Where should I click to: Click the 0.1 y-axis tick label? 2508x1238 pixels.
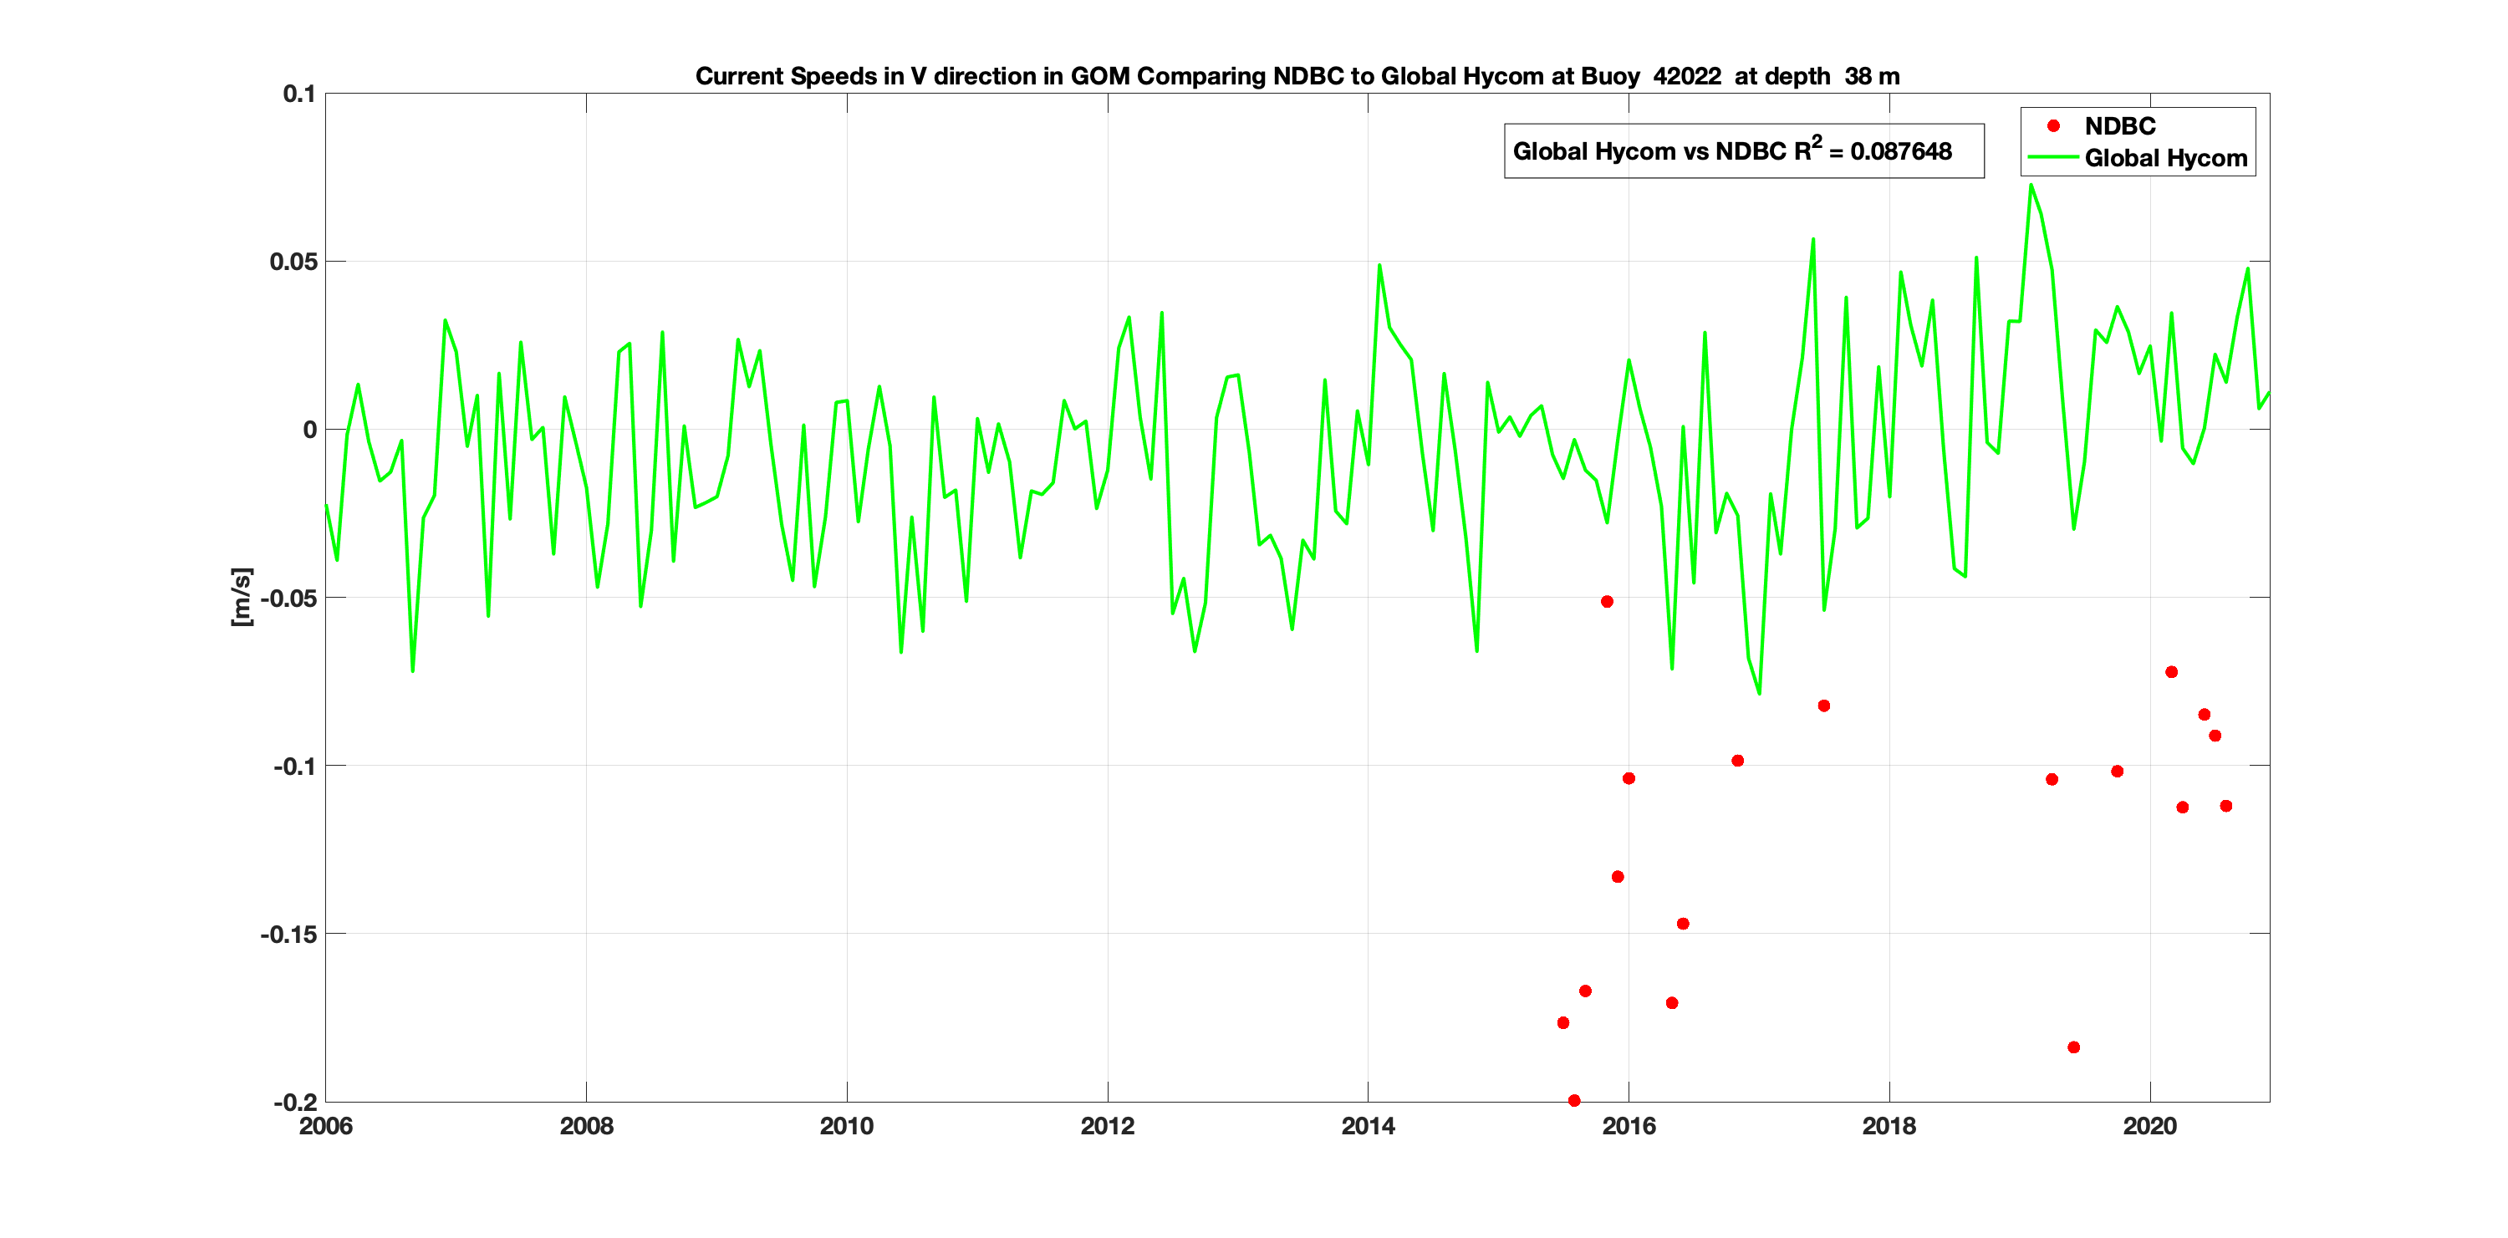(x=299, y=94)
